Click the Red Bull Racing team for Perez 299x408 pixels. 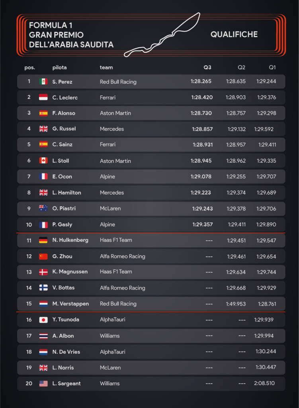tap(118, 82)
